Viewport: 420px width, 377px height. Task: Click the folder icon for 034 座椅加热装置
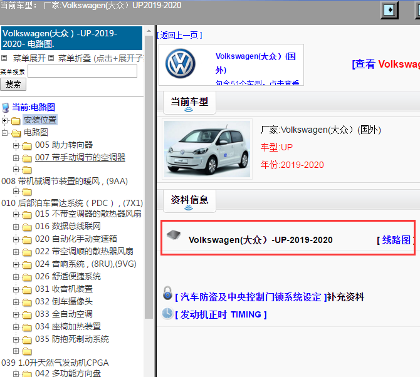pos(27,328)
